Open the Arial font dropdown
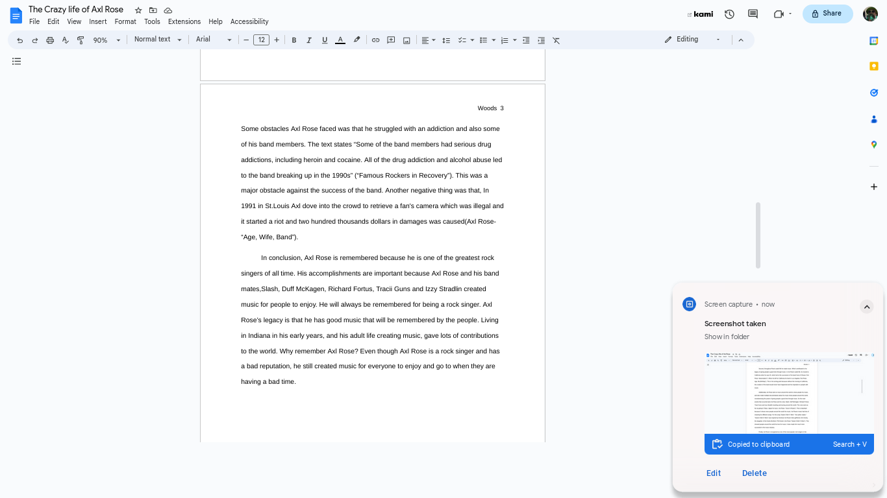 point(214,40)
